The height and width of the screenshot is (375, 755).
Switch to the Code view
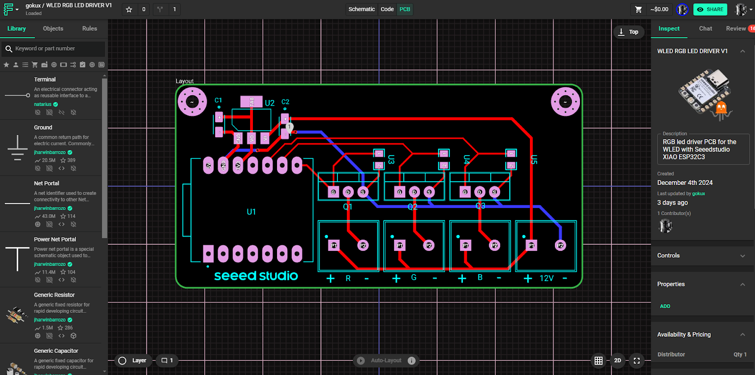pyautogui.click(x=387, y=9)
